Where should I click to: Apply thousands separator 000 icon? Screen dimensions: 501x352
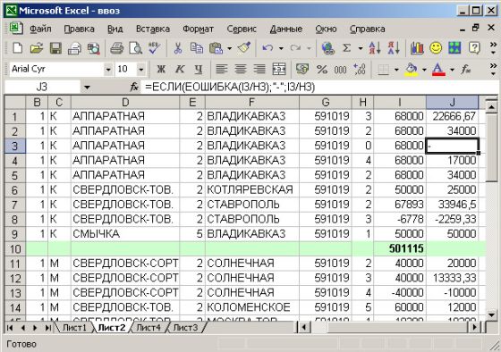click(340, 69)
